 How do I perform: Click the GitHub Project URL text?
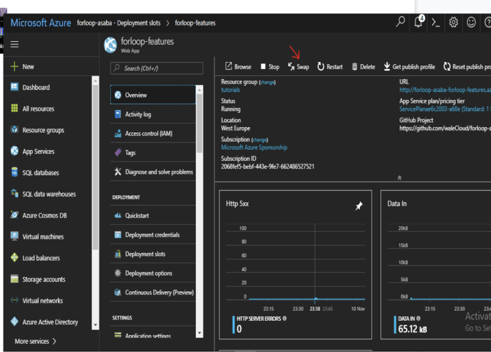[x=445, y=128]
